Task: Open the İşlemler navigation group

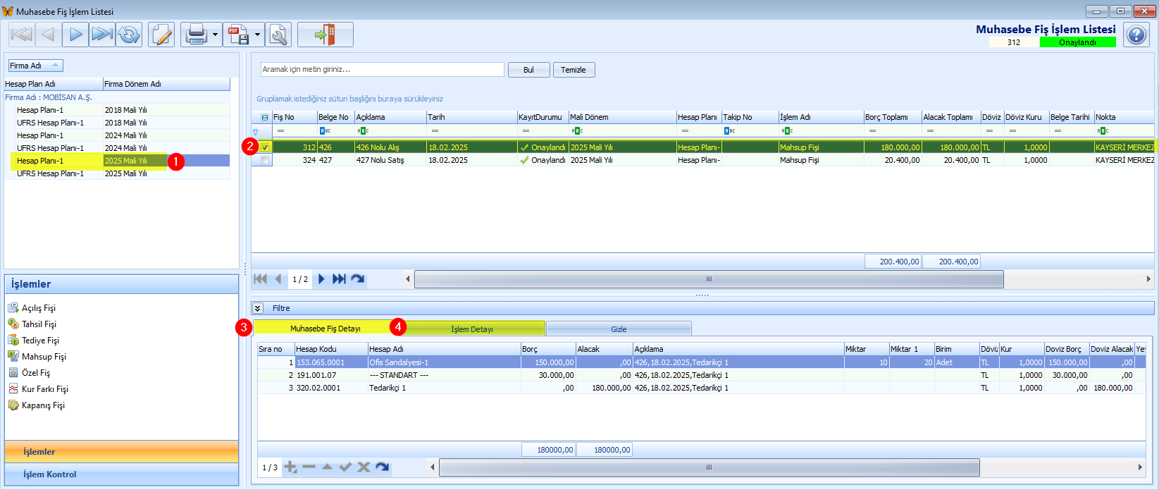Action: click(121, 452)
